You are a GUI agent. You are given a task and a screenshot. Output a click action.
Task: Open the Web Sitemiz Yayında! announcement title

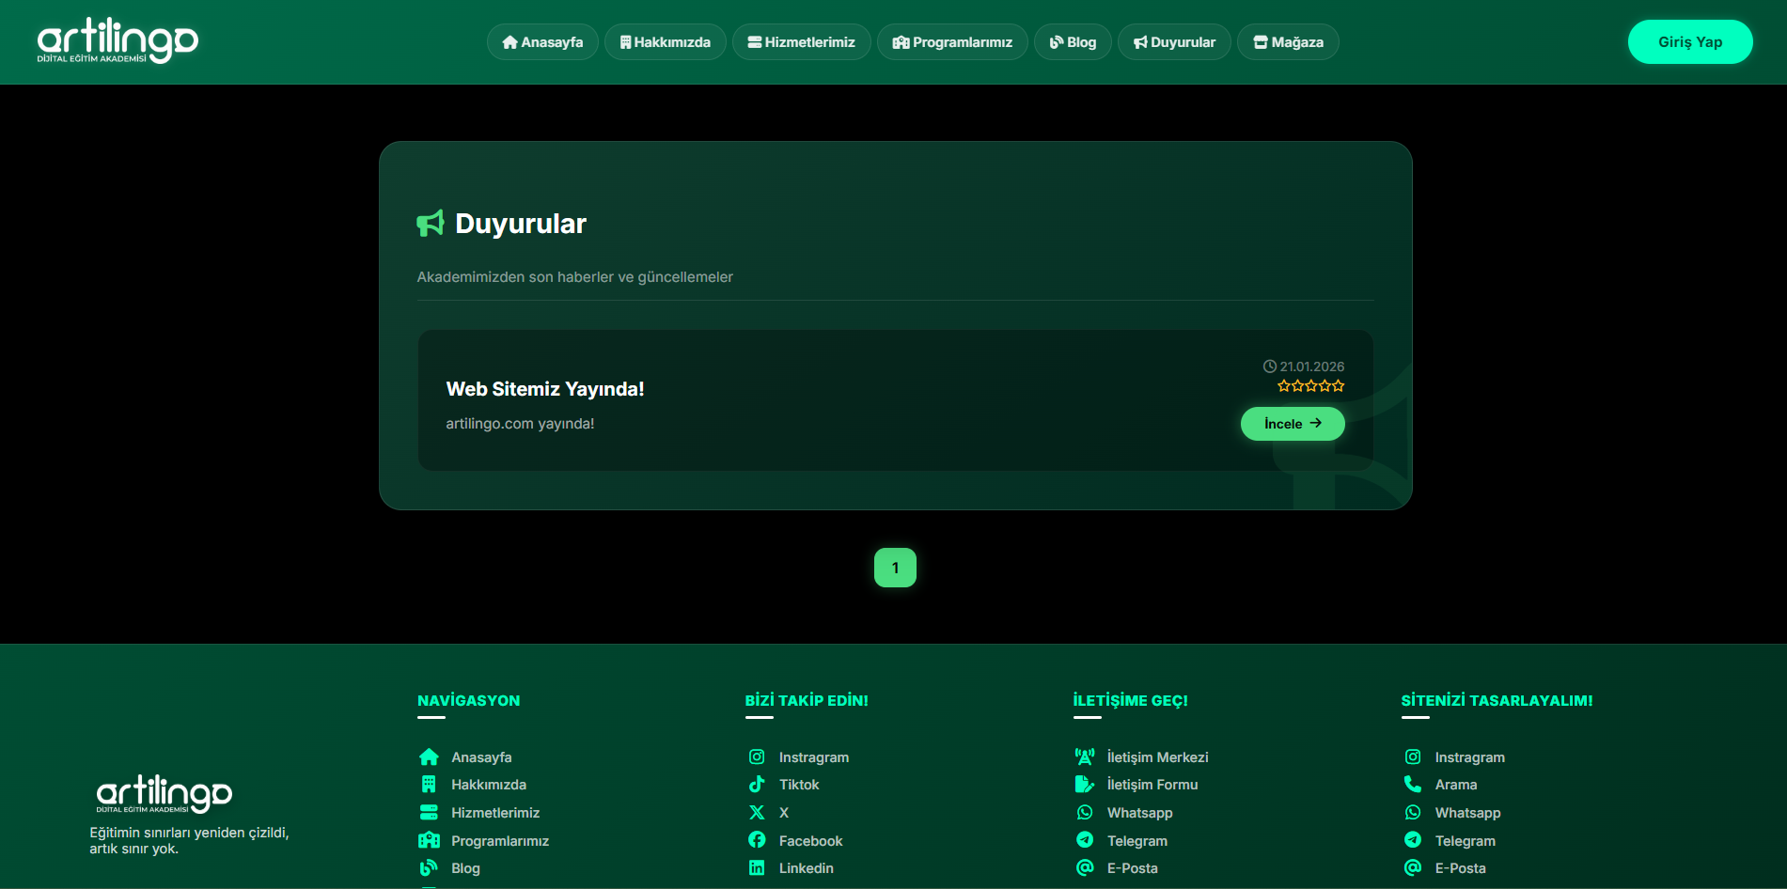[x=545, y=389]
